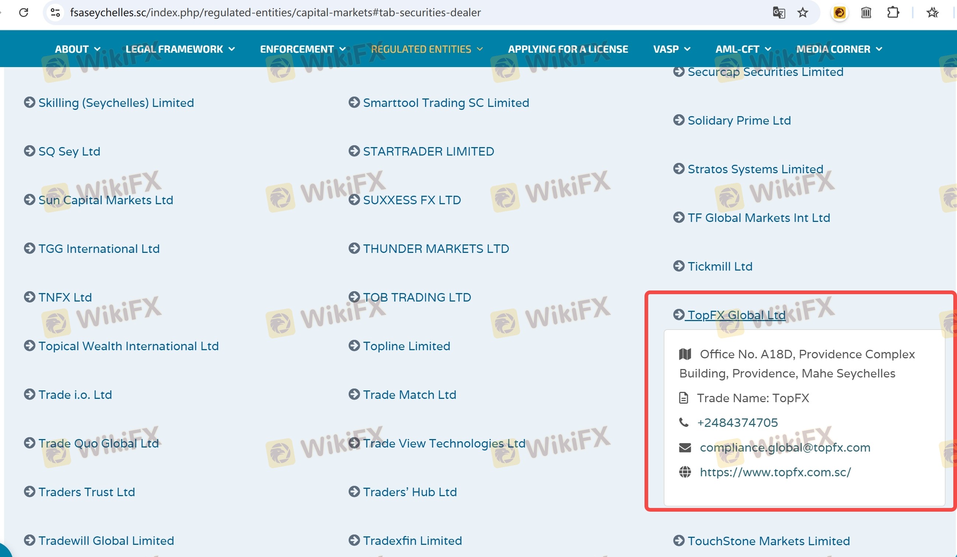
Task: Click the envelope icon beside compliance email
Action: tap(685, 448)
